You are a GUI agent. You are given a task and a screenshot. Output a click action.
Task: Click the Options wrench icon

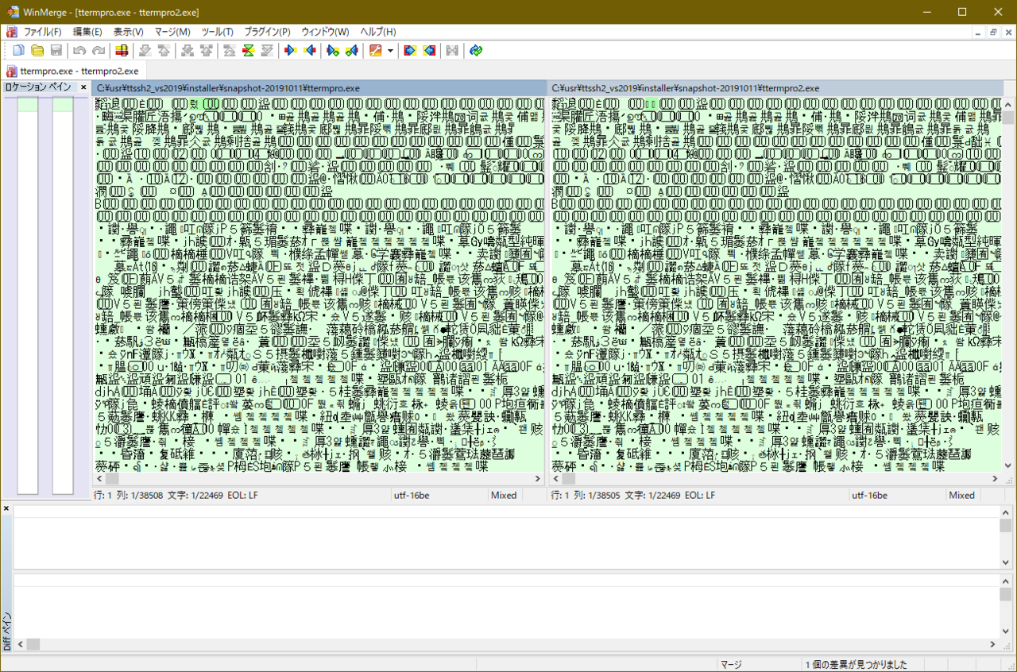(376, 51)
